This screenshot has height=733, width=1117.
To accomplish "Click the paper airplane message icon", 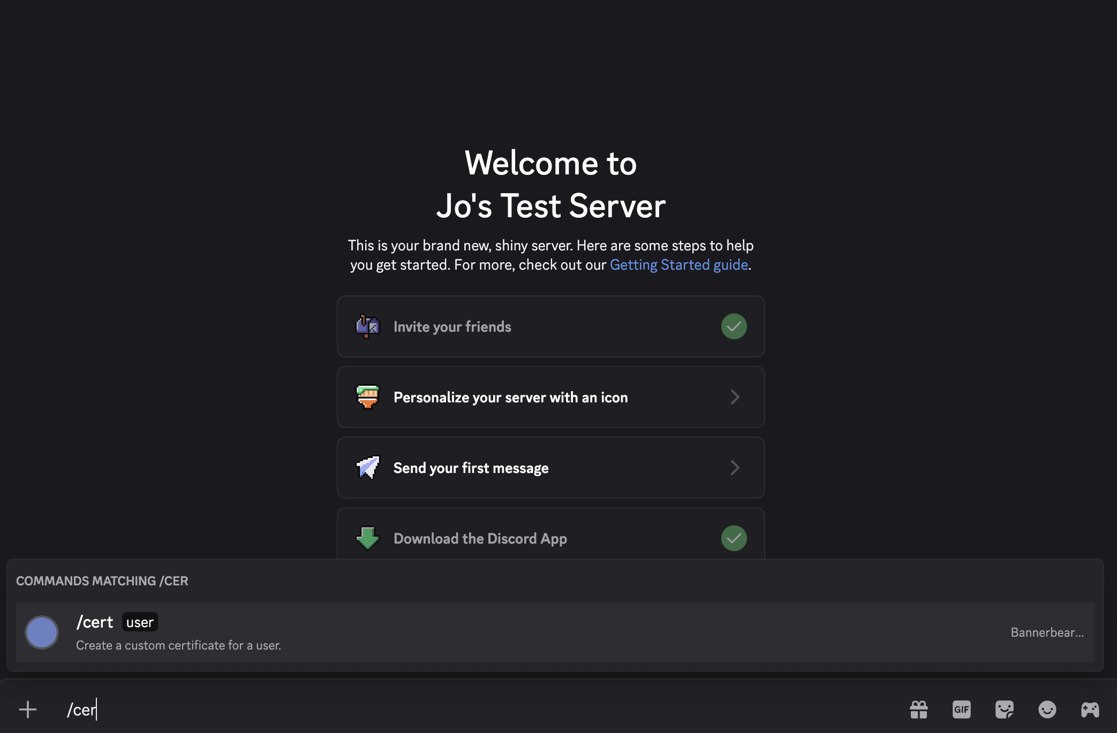I will [x=368, y=468].
